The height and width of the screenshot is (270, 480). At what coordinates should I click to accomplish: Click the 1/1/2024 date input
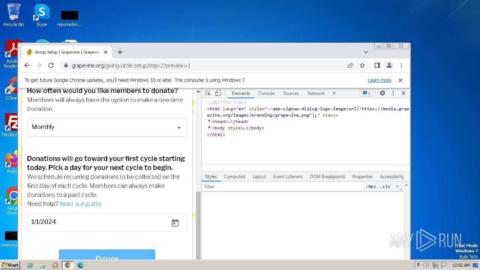pyautogui.click(x=107, y=222)
